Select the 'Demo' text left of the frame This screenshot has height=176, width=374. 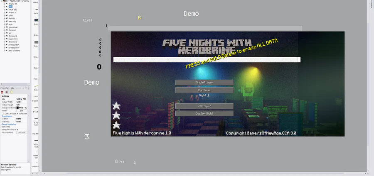pos(91,83)
